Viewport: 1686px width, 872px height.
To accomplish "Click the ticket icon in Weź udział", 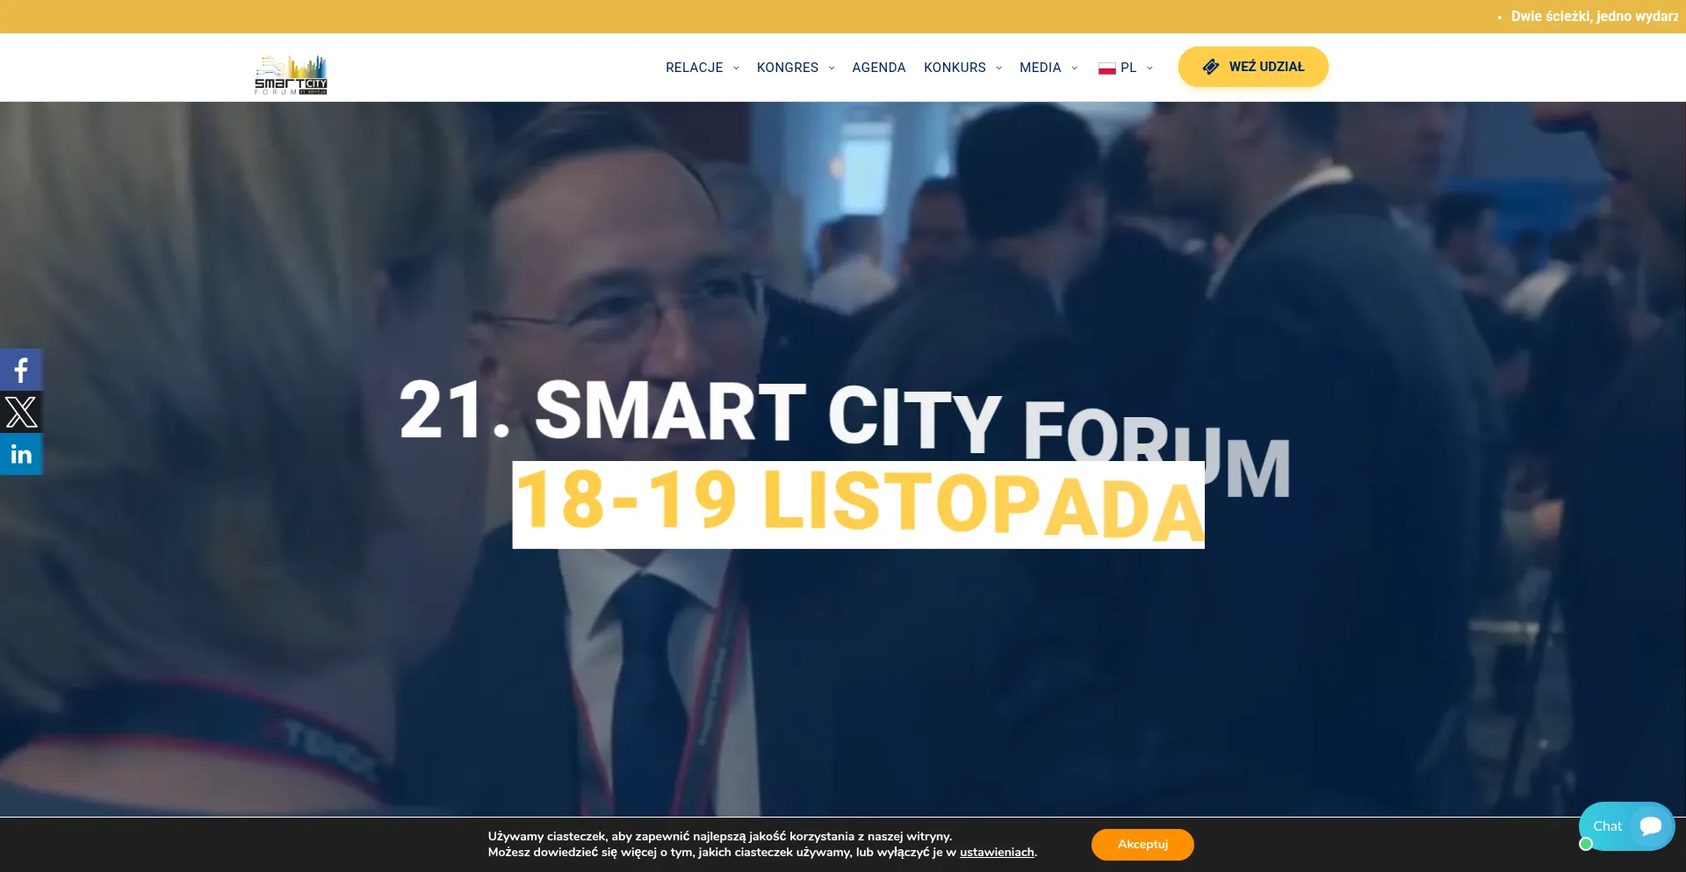I will (1211, 67).
